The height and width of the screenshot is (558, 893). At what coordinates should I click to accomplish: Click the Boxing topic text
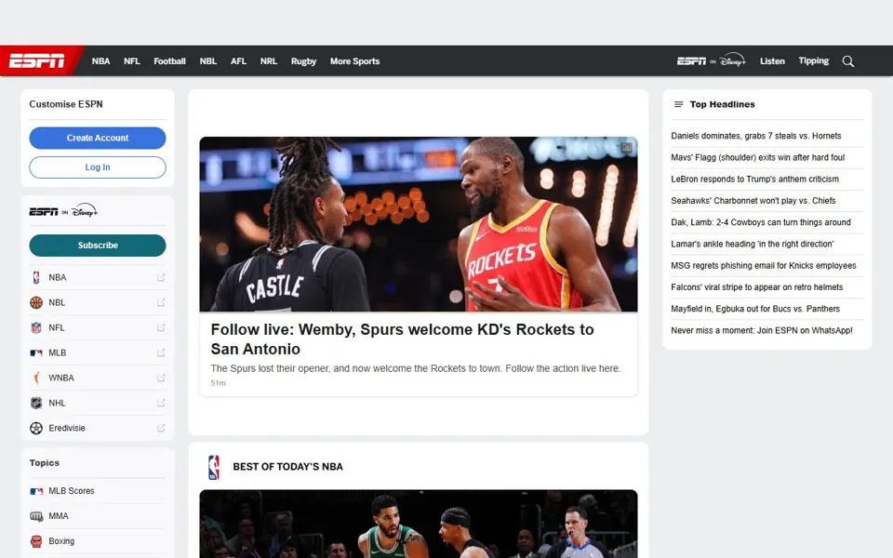[61, 541]
